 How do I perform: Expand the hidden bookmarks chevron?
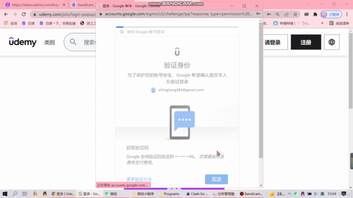322,23
